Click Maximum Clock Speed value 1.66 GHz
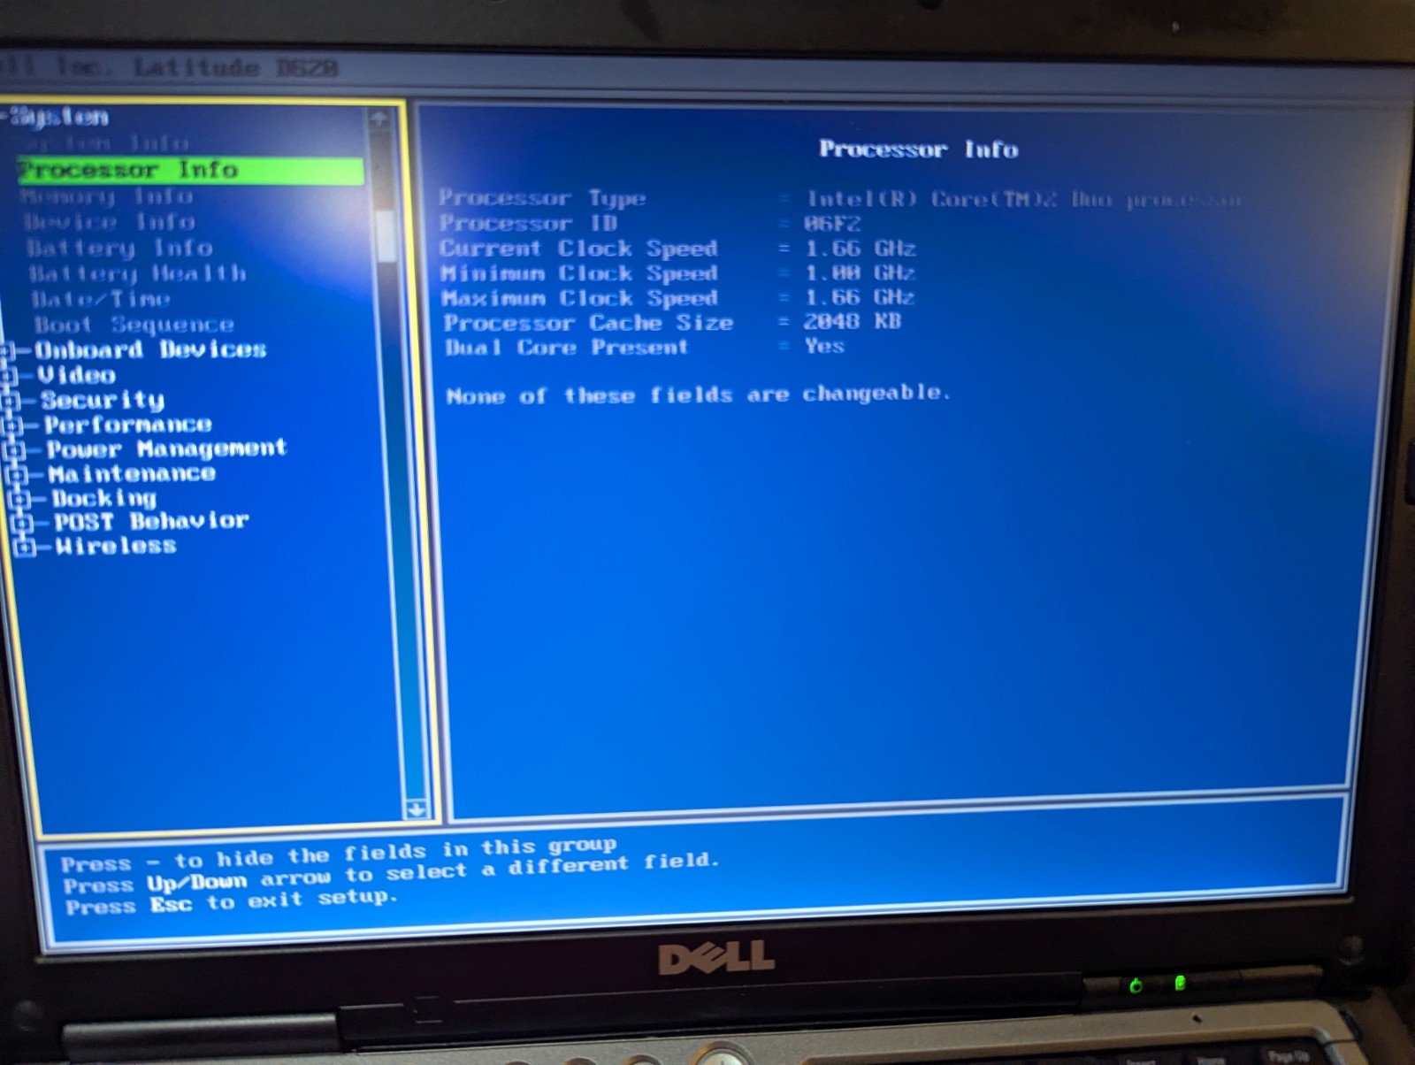The image size is (1415, 1065). tap(860, 297)
